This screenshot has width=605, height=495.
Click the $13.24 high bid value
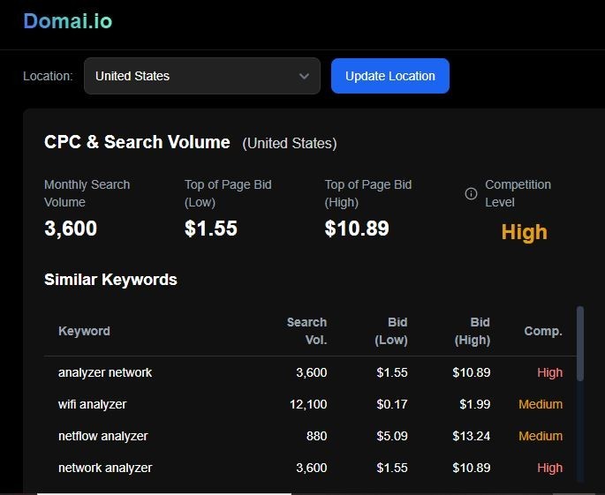point(472,436)
